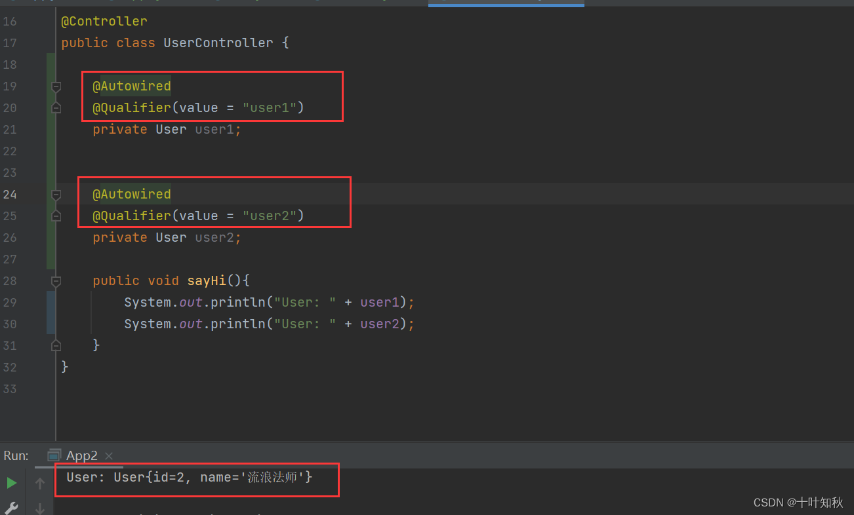Screen dimensions: 854x515
Task: Click the sayHi method name
Action: tap(207, 281)
